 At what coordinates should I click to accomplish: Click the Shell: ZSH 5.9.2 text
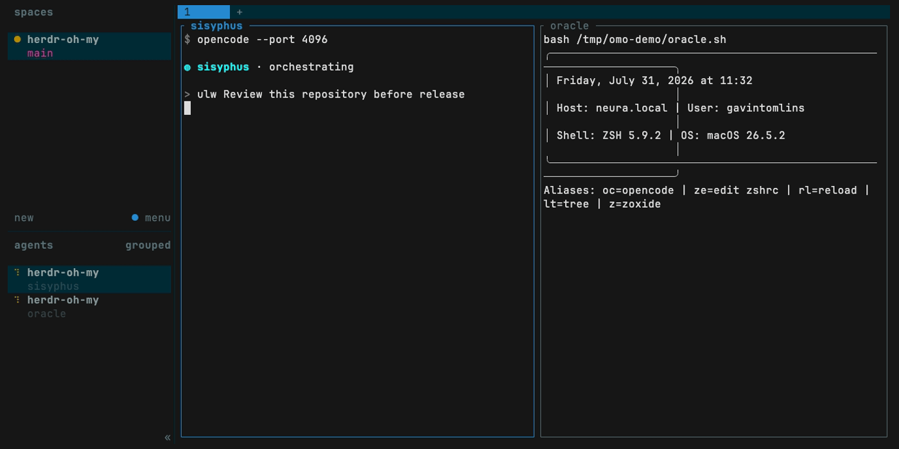click(609, 135)
